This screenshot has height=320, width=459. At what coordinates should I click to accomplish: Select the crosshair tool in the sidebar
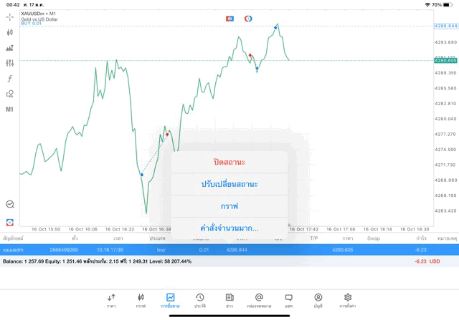coord(10,16)
